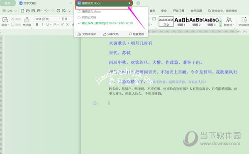Screen dimensions: 249x154
Task: Apply the 标题 3 style
Action: [211, 21]
